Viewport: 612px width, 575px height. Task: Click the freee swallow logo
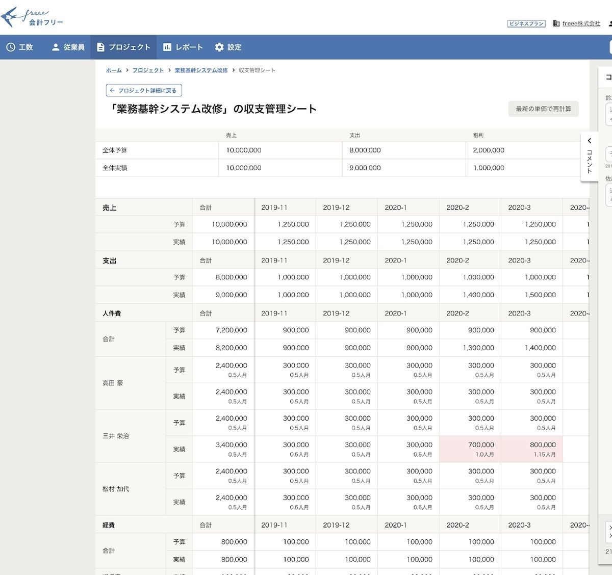[12, 17]
